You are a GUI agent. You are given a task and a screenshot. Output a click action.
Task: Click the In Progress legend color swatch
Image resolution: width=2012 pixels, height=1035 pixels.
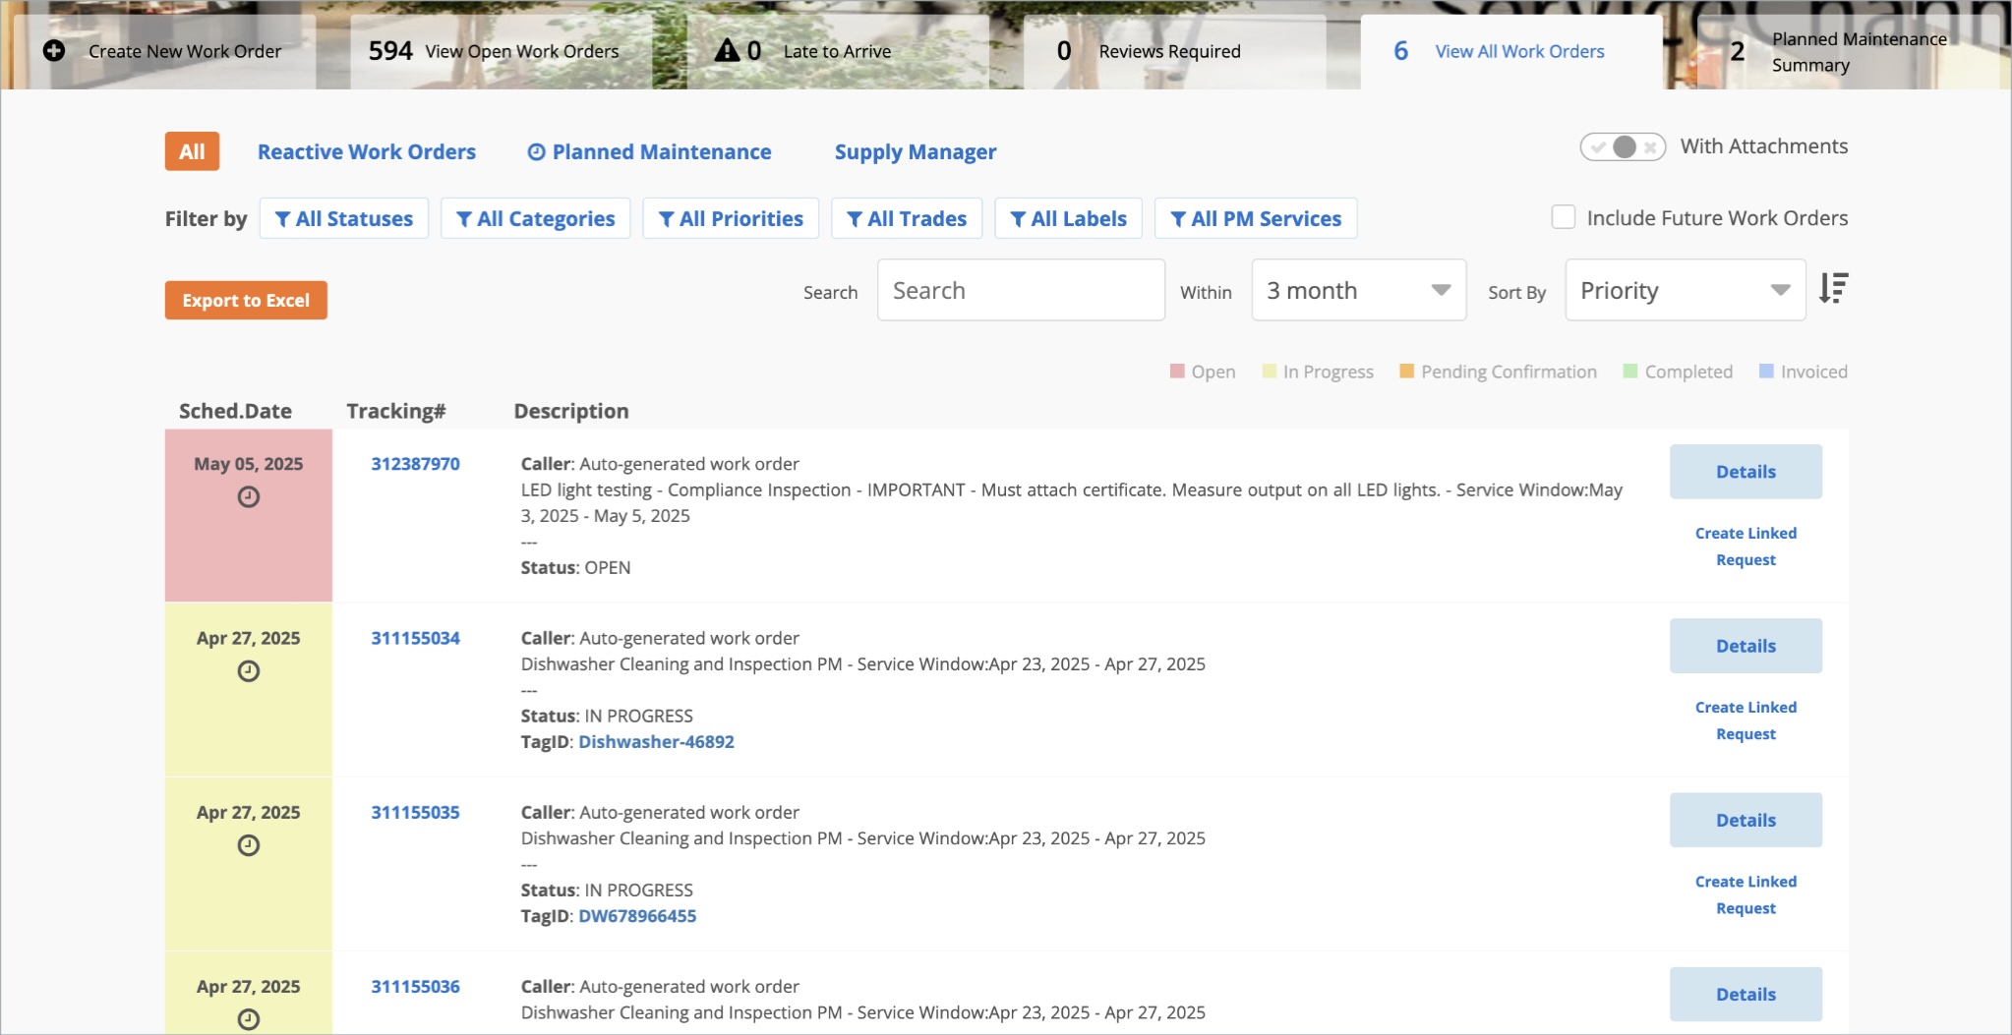pos(1269,371)
